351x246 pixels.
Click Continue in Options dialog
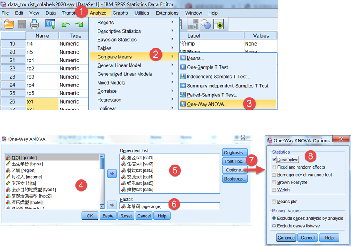coord(286,238)
